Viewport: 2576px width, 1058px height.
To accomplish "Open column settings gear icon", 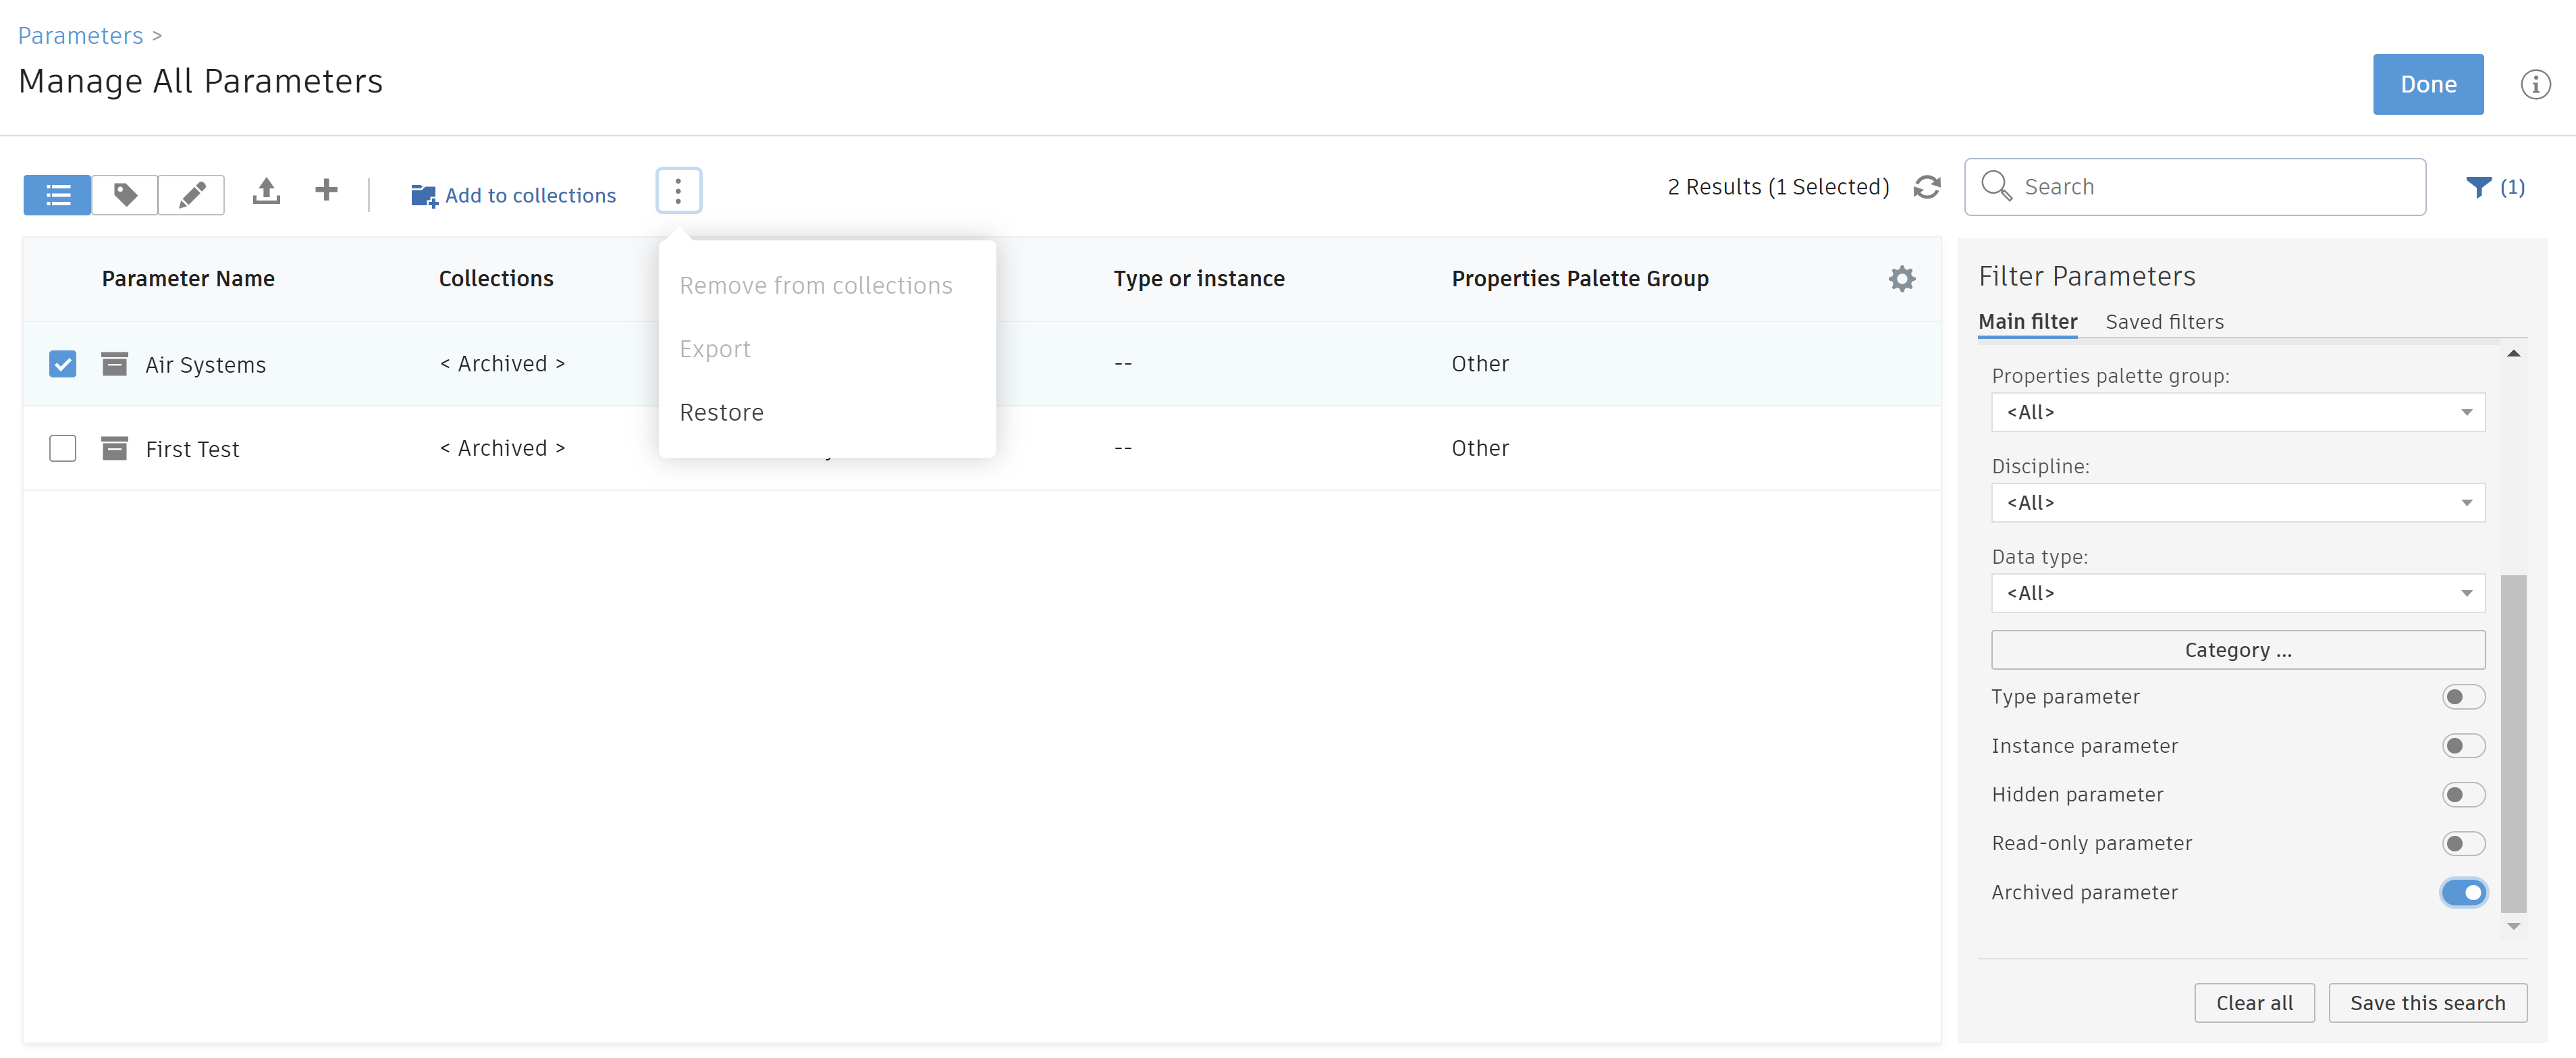I will 1902,279.
